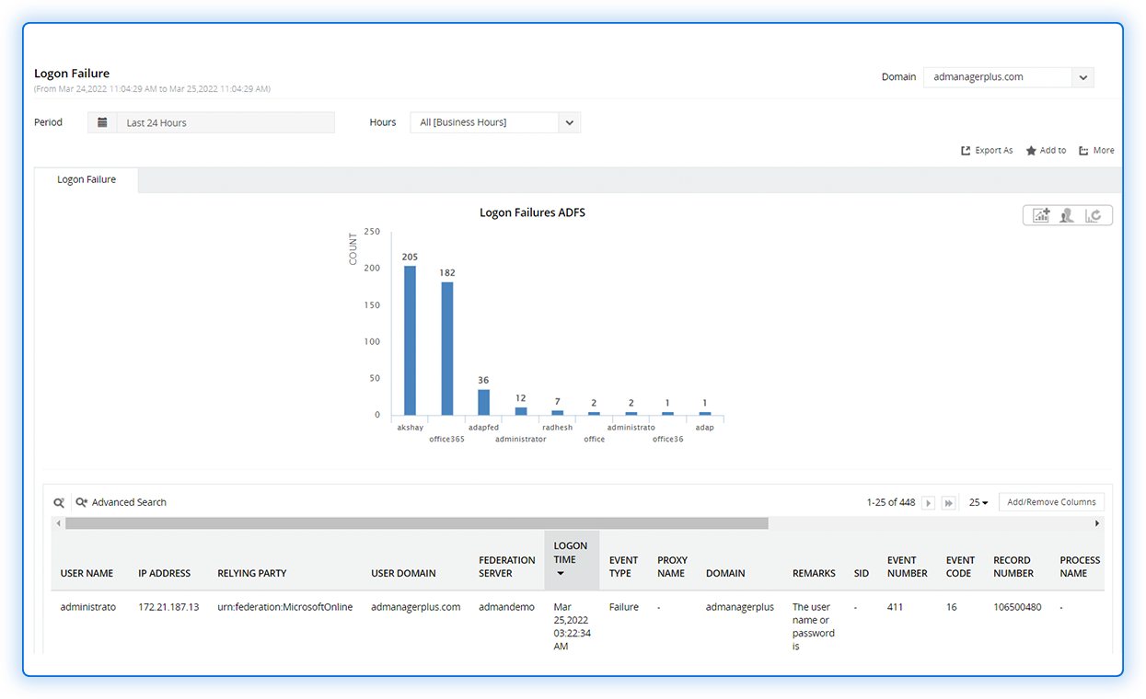Click IP address 172.21.187.13 cell
The height and width of the screenshot is (699, 1146).
point(168,607)
